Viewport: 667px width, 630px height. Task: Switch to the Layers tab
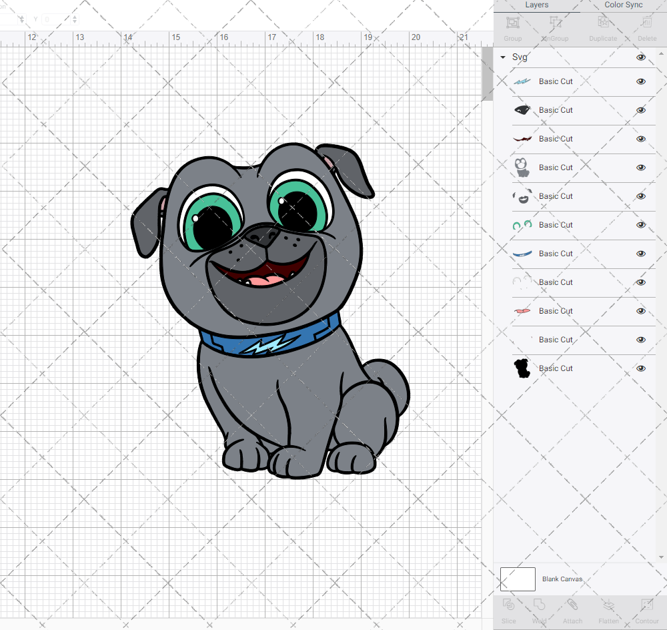(536, 5)
